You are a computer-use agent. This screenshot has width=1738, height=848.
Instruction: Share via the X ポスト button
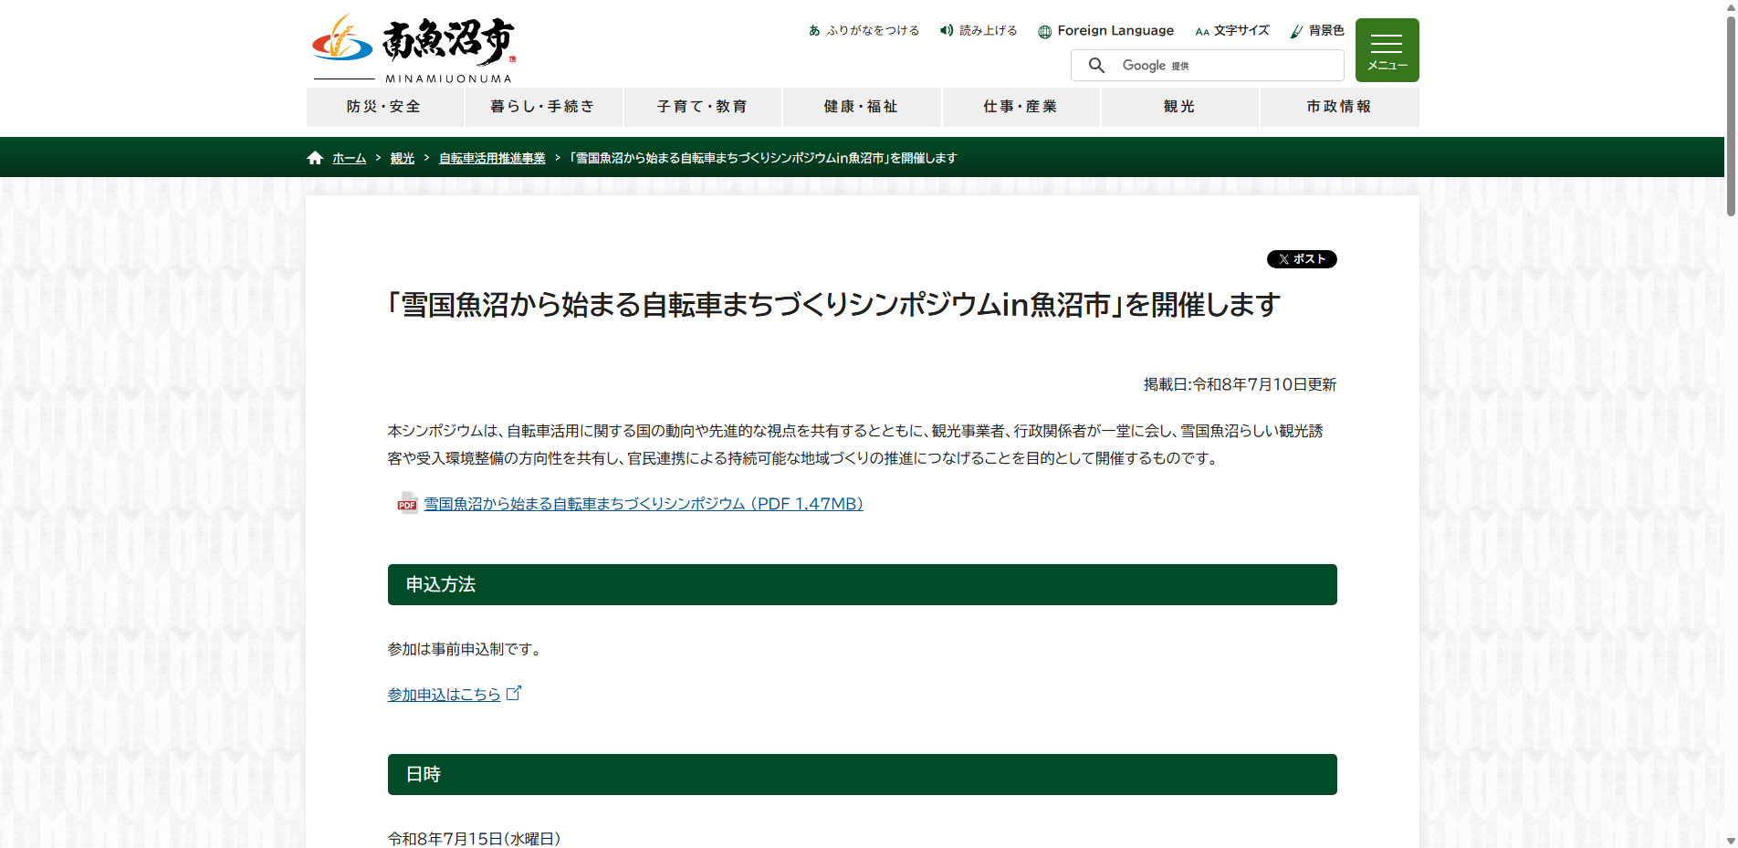(x=1302, y=259)
